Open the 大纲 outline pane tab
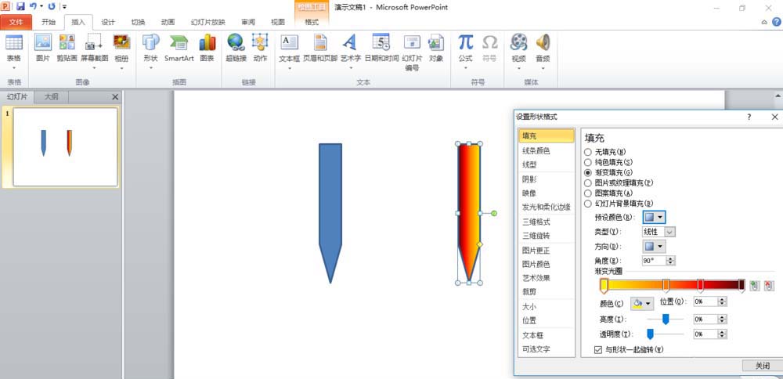The height and width of the screenshot is (379, 783). coord(51,97)
